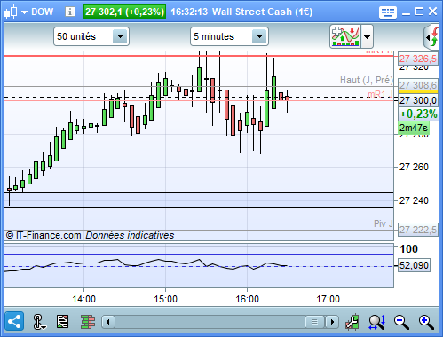
Task: Click the Wall Street Cash (1€) title text
Action: tap(262, 12)
